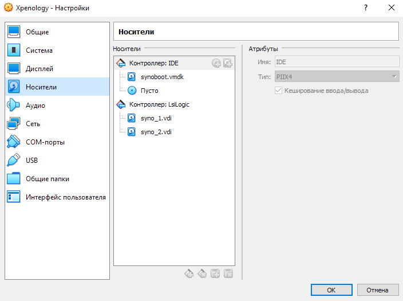Image resolution: width=403 pixels, height=301 pixels.
Task: Open Интерфейс пользователя settings
Action: point(57,197)
